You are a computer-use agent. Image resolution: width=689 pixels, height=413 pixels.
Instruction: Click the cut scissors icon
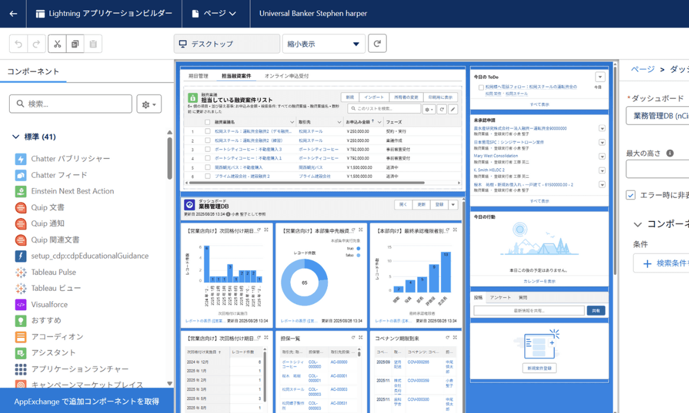[57, 44]
